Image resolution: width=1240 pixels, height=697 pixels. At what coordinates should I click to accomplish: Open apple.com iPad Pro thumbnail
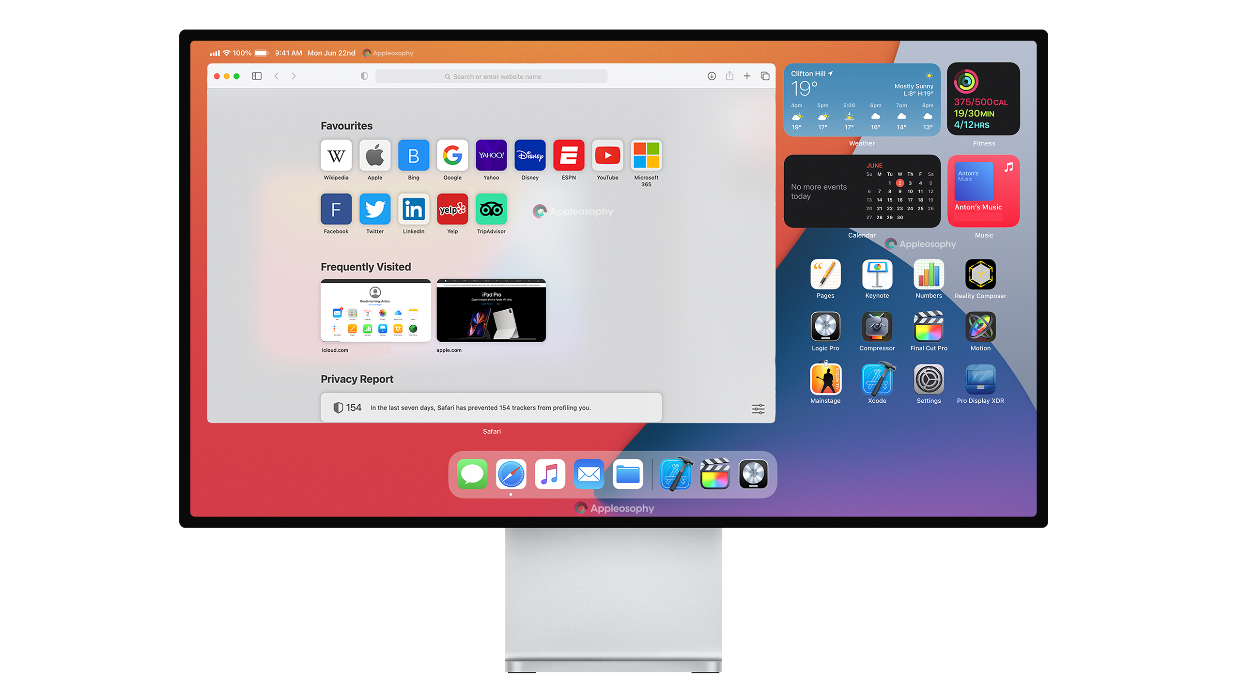(492, 311)
